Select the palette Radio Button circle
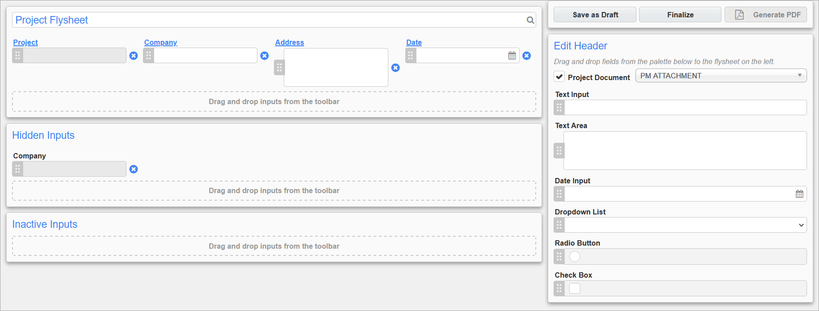819x311 pixels. pos(575,257)
